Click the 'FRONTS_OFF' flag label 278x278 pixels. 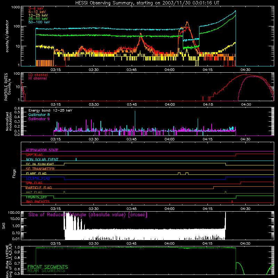coord(36,197)
